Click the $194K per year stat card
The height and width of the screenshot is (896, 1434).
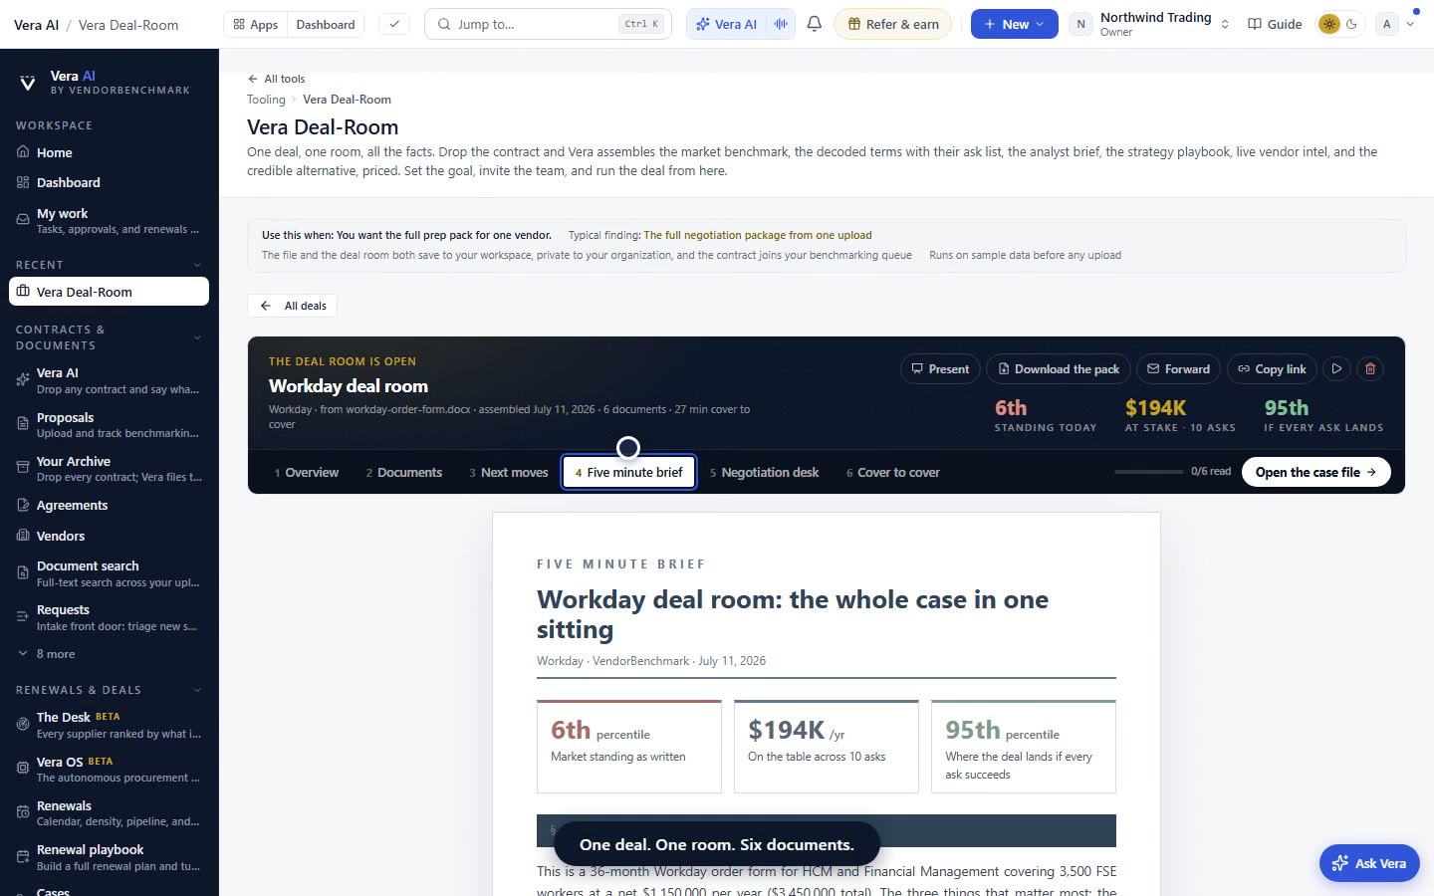[x=827, y=747]
